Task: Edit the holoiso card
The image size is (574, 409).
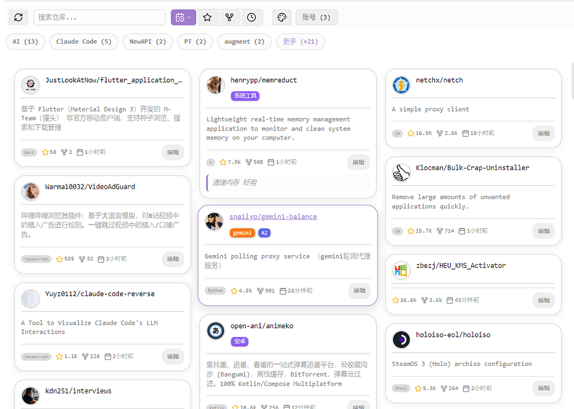Action: (x=544, y=388)
